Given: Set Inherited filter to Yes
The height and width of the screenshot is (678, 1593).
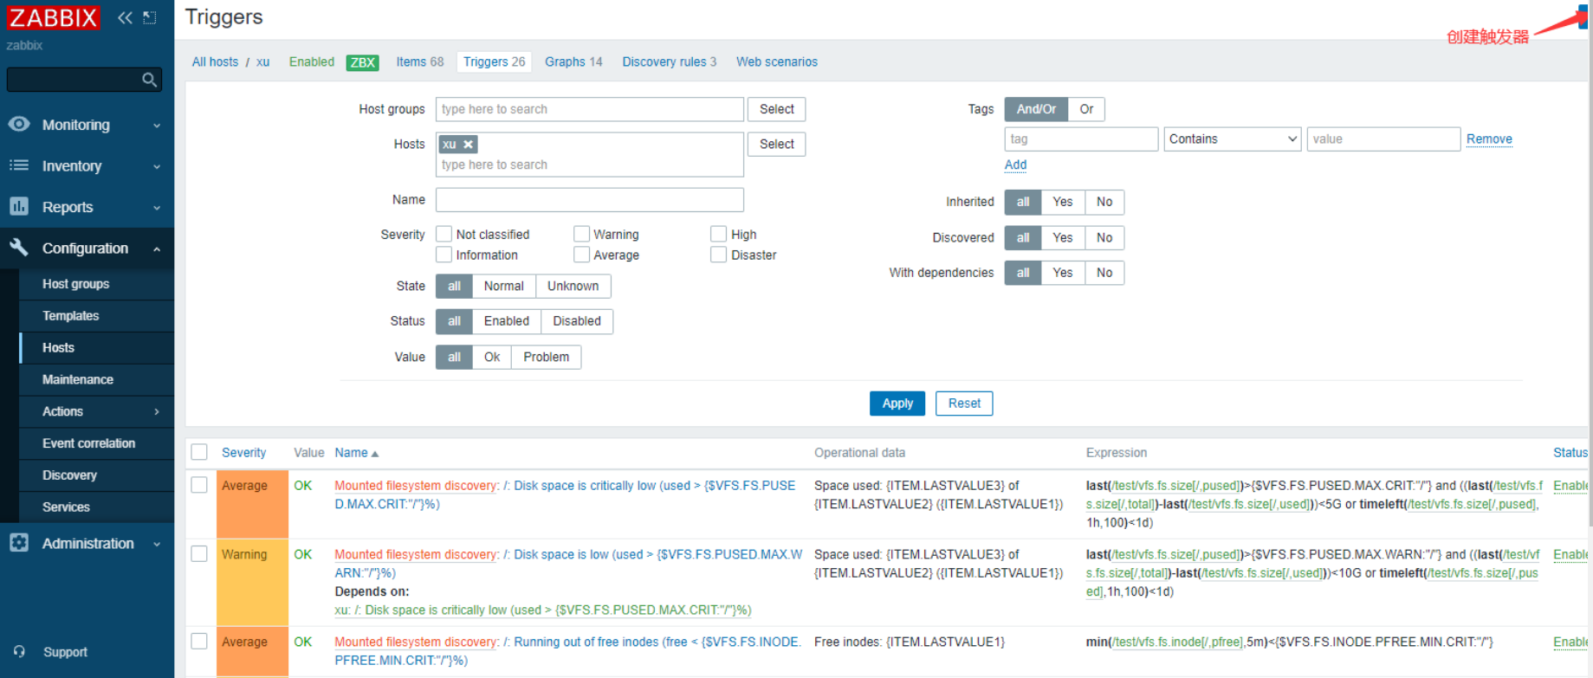Looking at the screenshot, I should pyautogui.click(x=1063, y=202).
